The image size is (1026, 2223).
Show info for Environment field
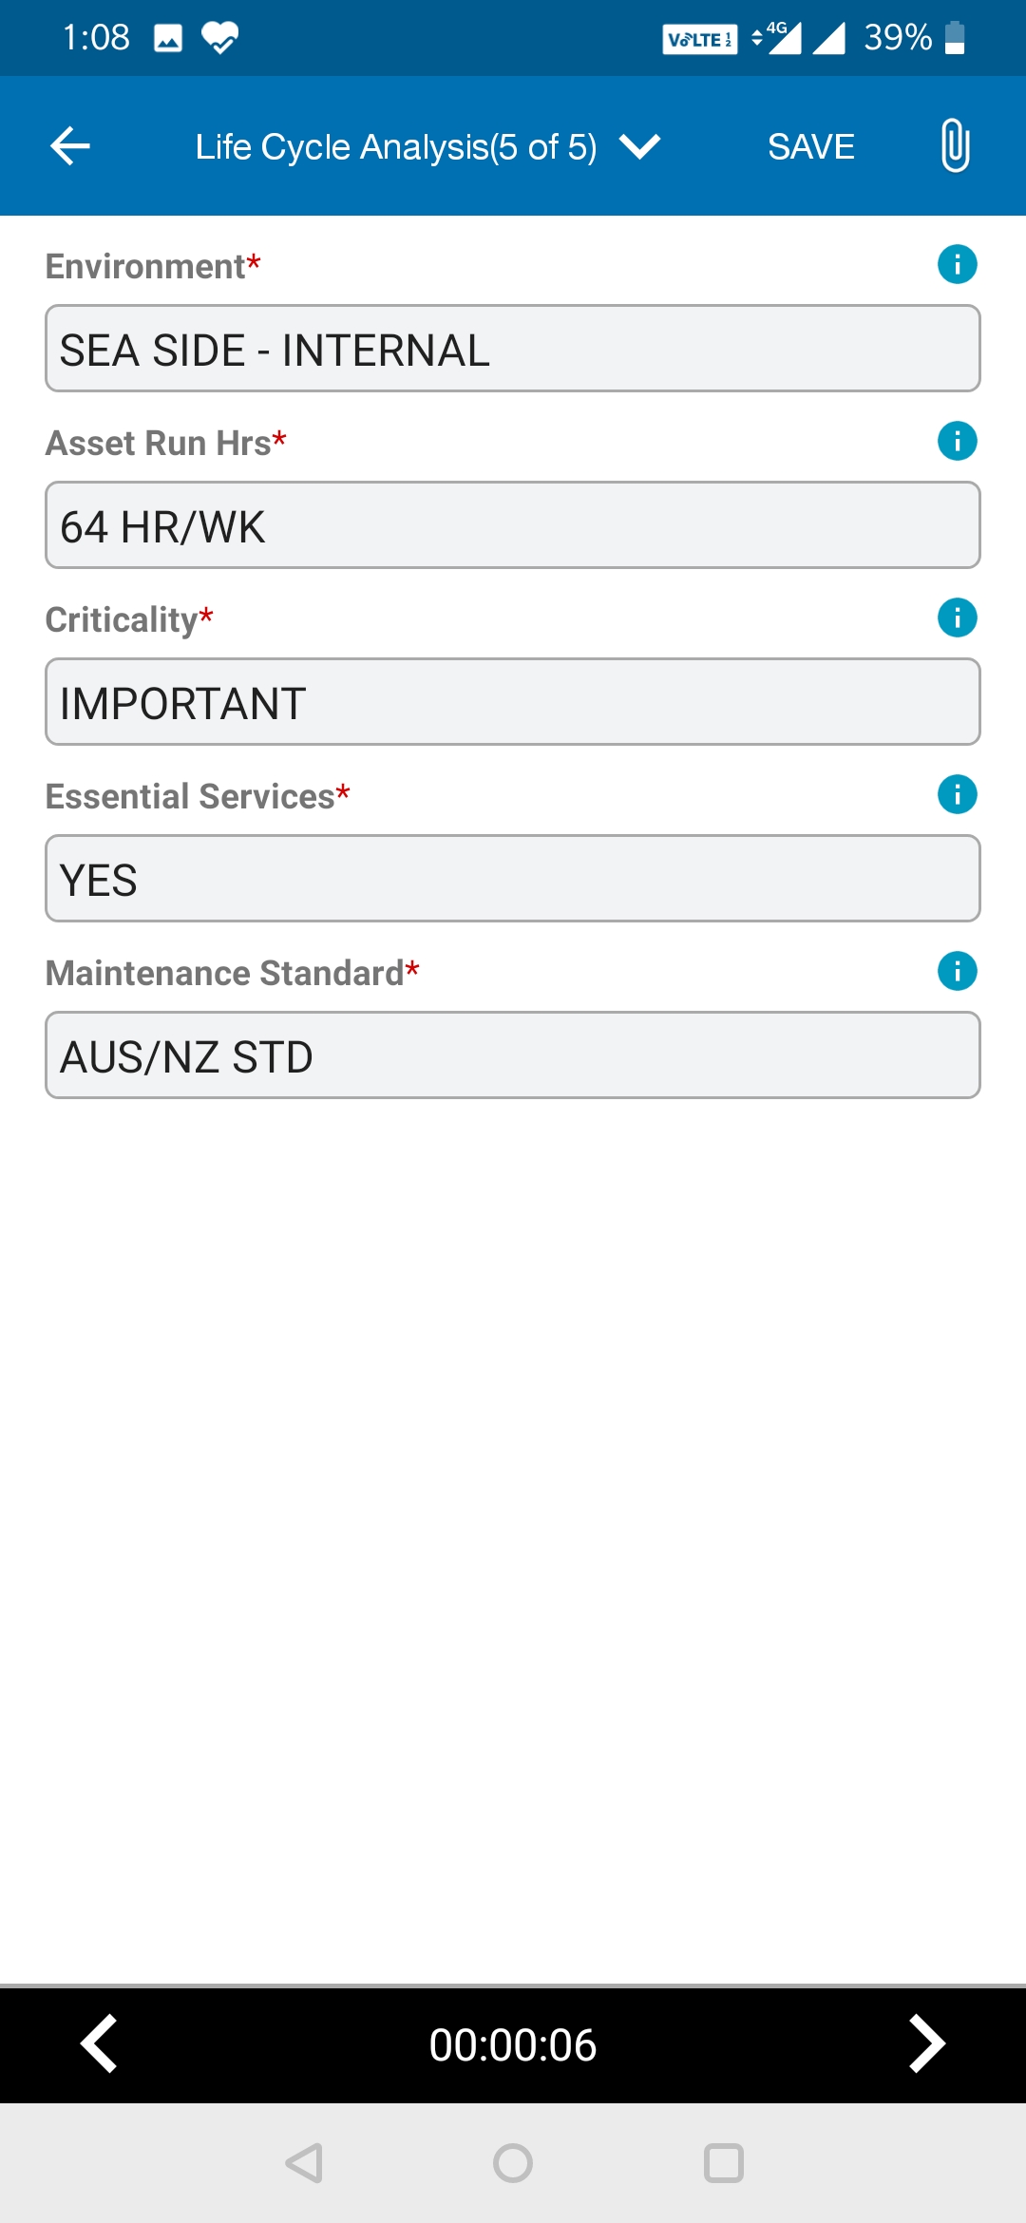[x=958, y=264]
